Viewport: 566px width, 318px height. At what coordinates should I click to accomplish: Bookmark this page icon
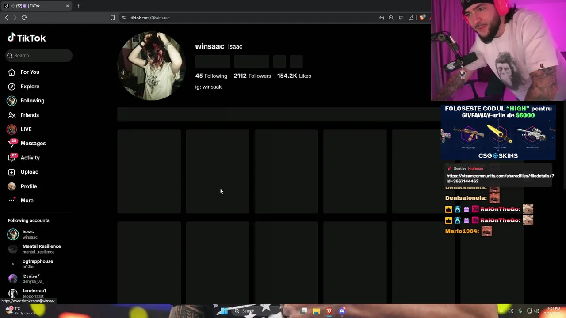click(x=112, y=18)
